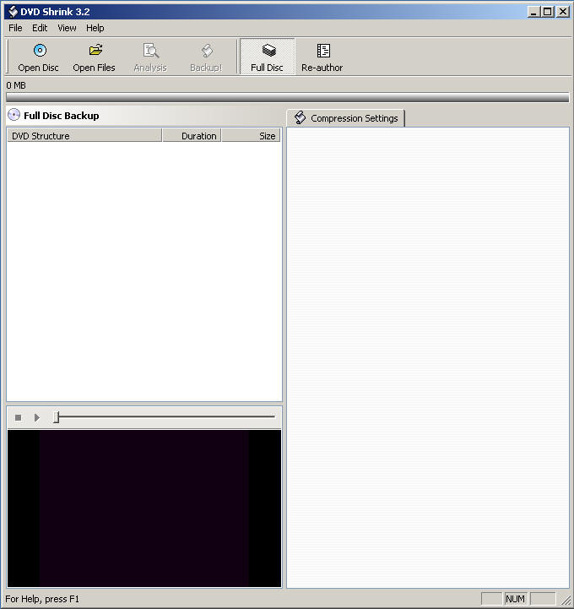Click the preview seek slider handle
Image resolution: width=574 pixels, height=609 pixels.
[57, 417]
